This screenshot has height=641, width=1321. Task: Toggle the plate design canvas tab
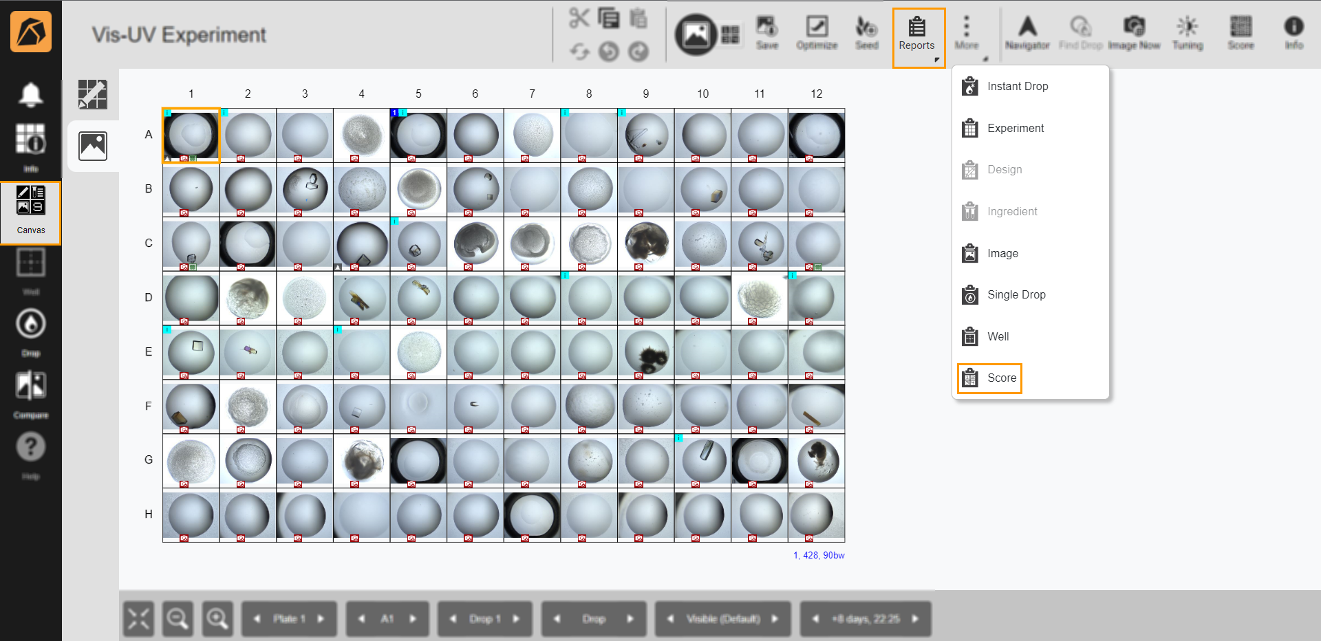(92, 94)
